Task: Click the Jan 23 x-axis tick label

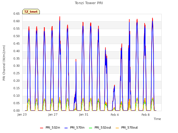Action: coord(22,114)
